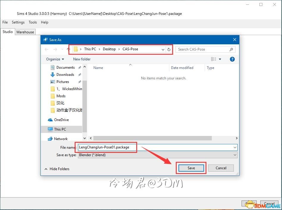The image size is (282, 210).
Task: Click the search magnifier icon
Action: [x=231, y=49]
